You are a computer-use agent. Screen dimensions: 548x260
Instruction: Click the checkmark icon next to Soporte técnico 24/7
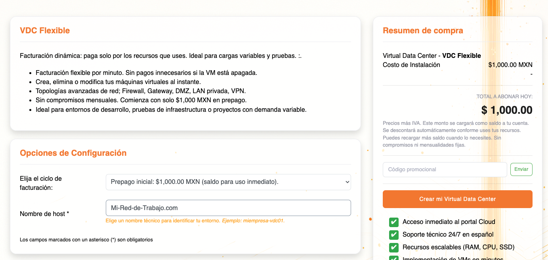tap(394, 235)
